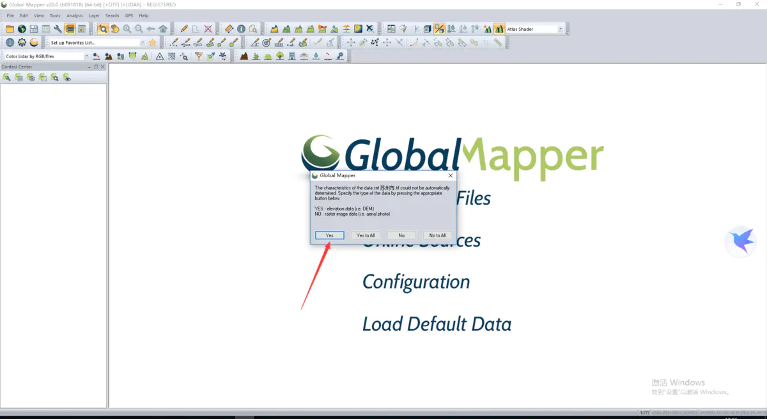
Task: Open the Tools menu
Action: [55, 15]
